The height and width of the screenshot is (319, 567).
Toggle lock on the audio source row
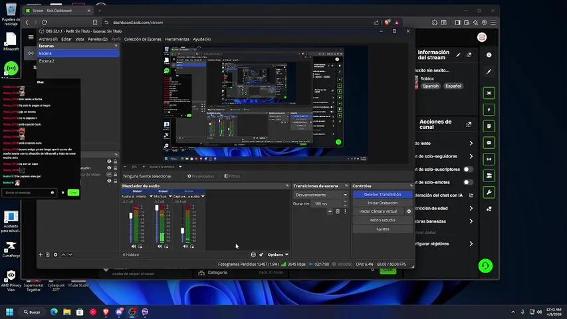[116, 168]
